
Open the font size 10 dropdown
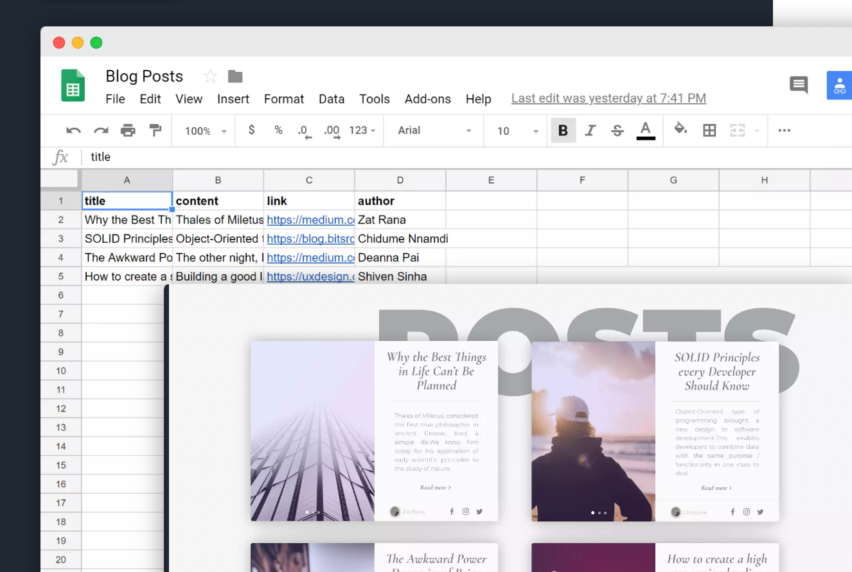click(517, 131)
